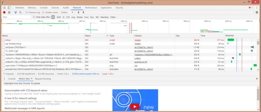Click the red error count indicator
This screenshot has height=112, width=261.
tap(251, 8)
